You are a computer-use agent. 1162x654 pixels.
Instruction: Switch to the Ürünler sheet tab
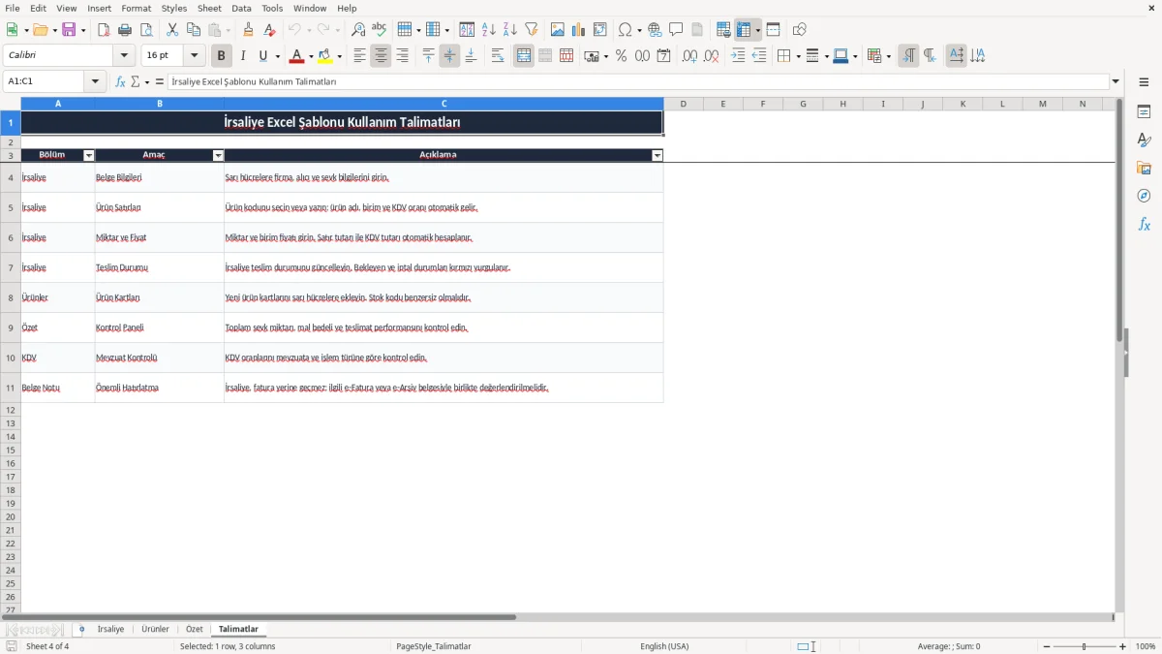pos(155,630)
